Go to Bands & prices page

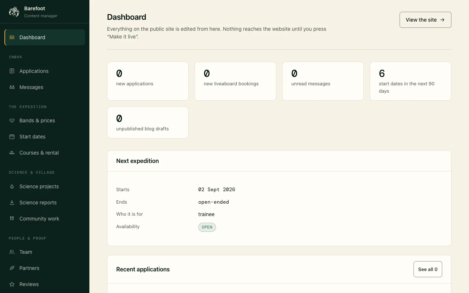(x=45, y=120)
